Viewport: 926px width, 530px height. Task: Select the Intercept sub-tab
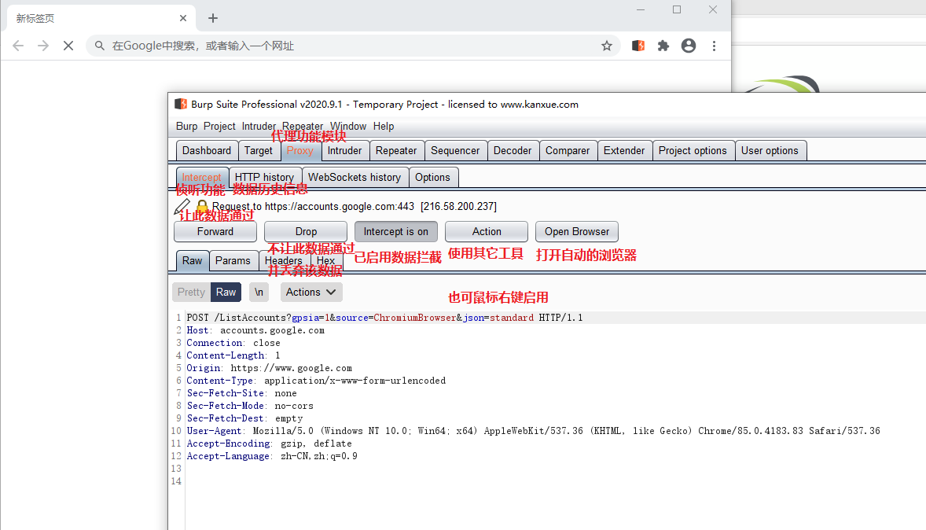tap(201, 177)
